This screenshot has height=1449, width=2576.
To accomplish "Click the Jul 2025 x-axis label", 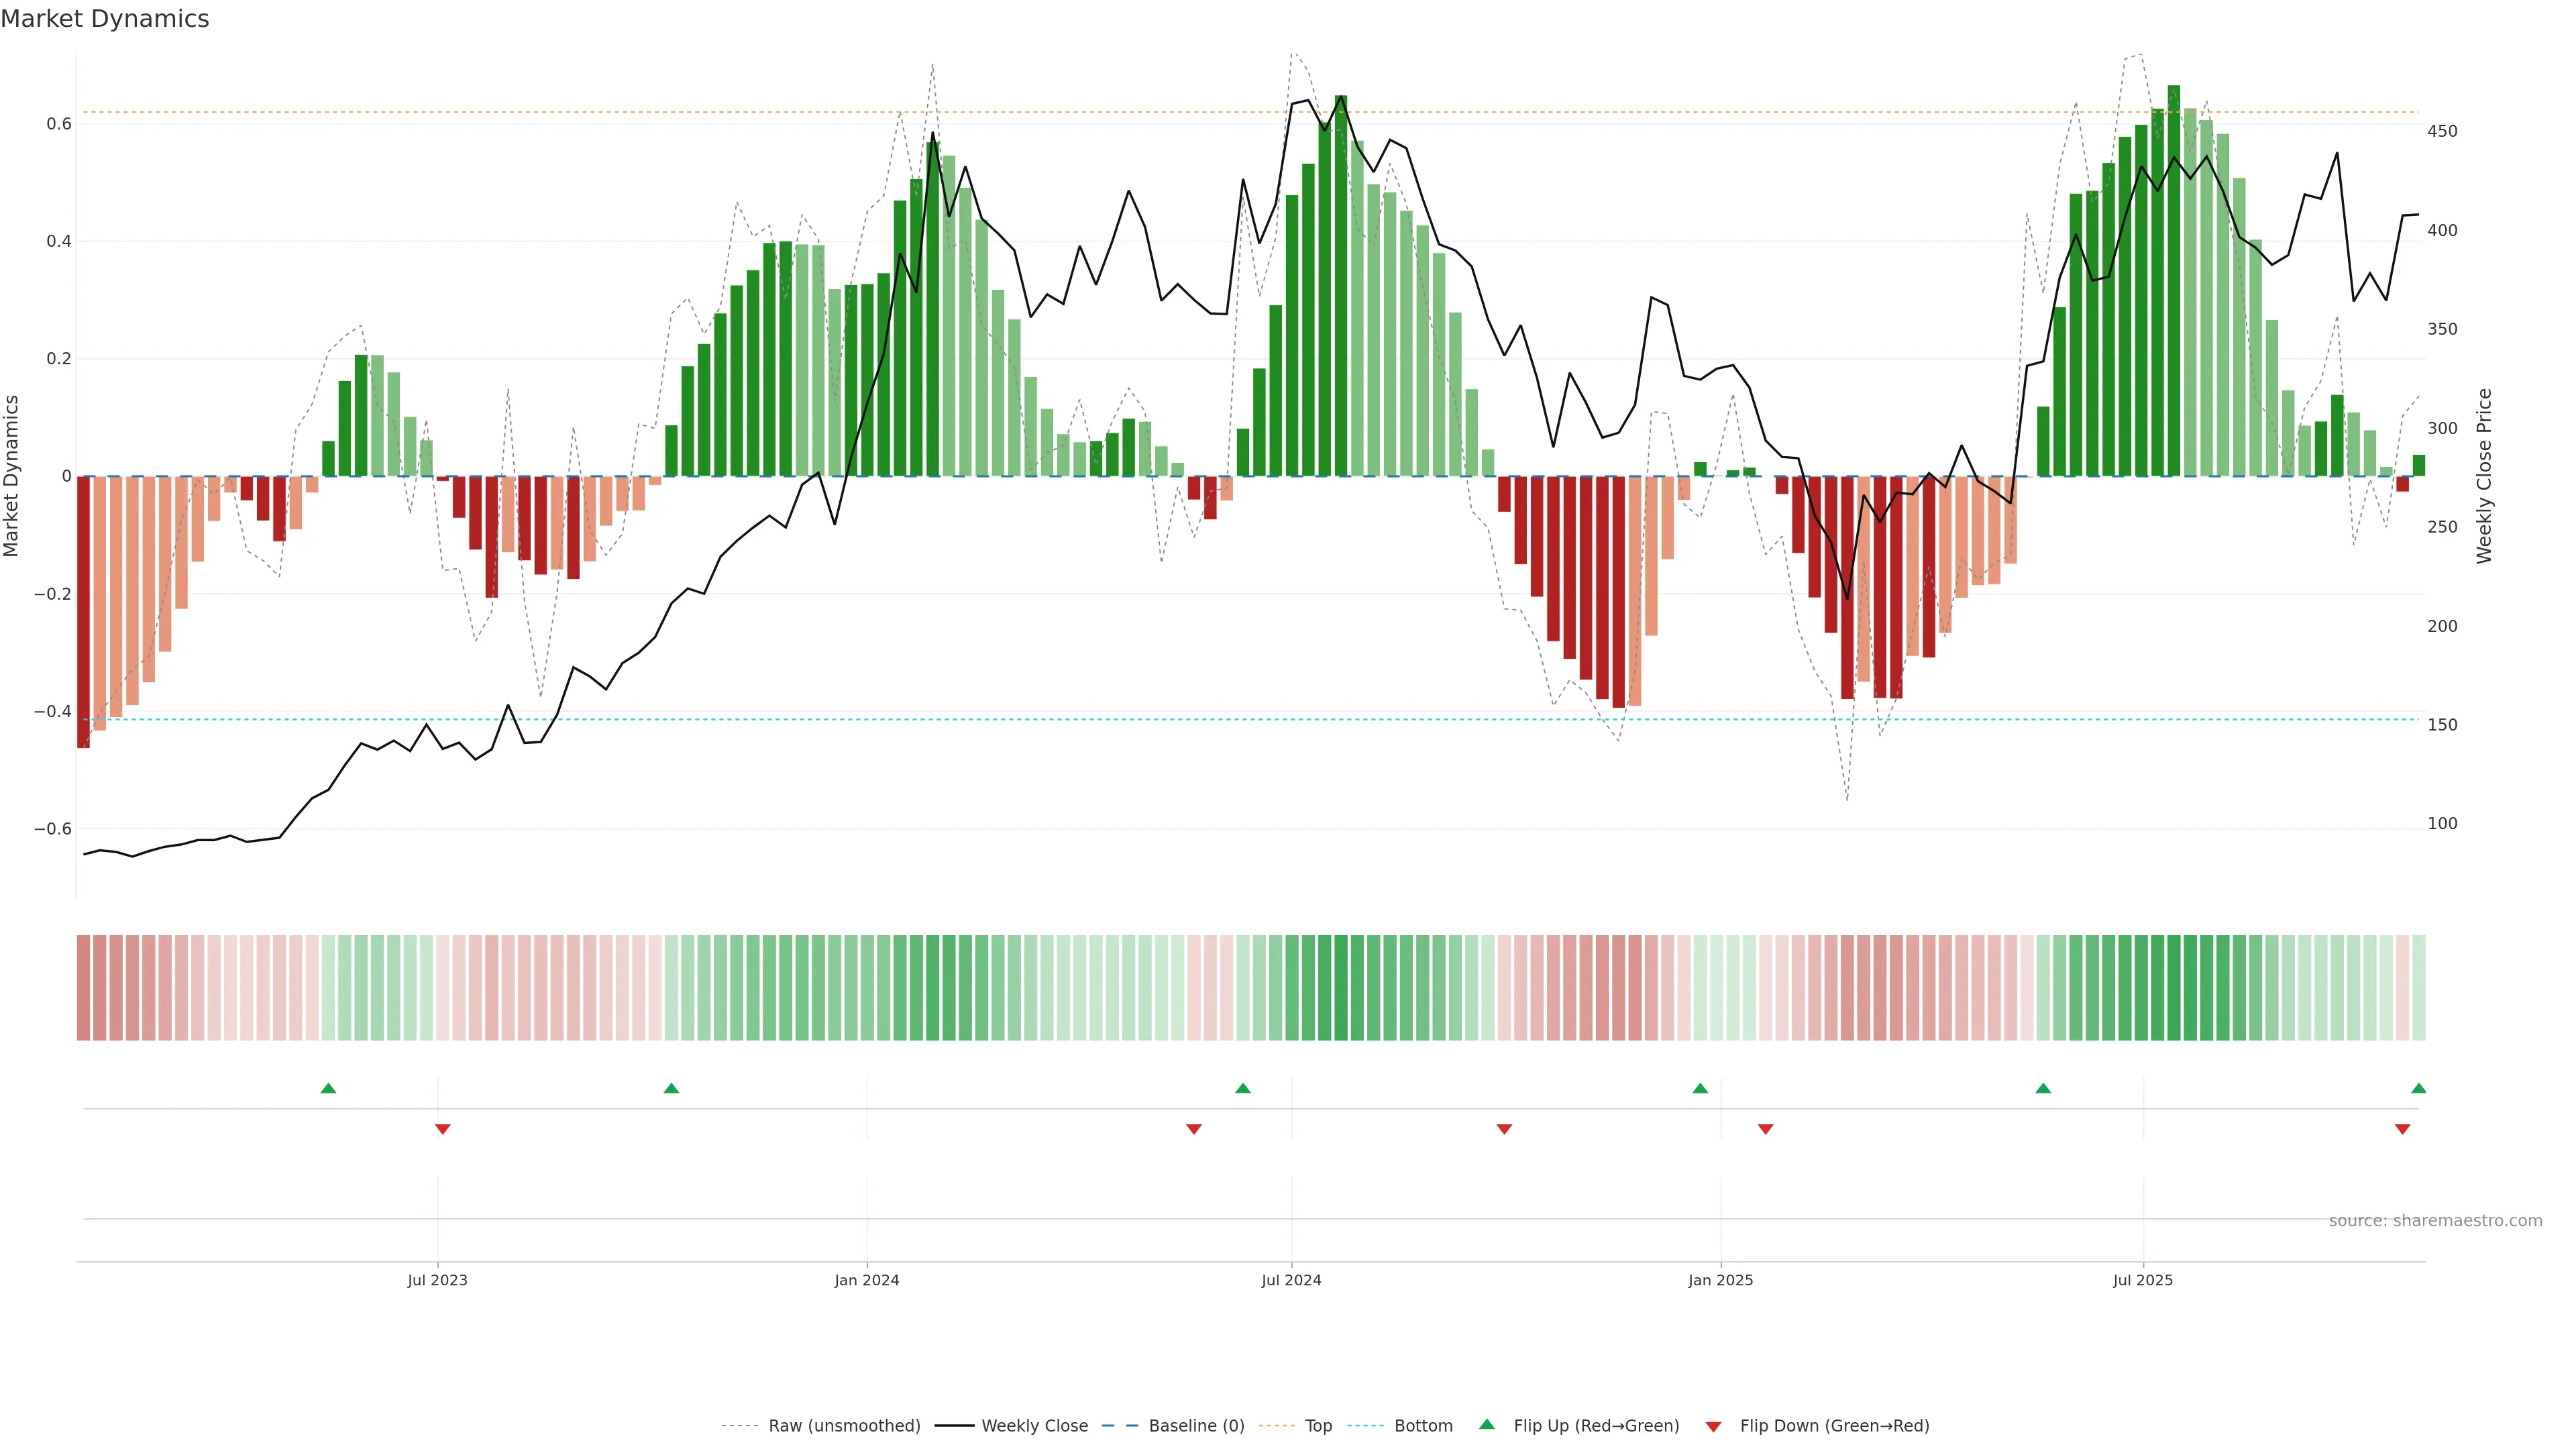I will [2143, 1280].
